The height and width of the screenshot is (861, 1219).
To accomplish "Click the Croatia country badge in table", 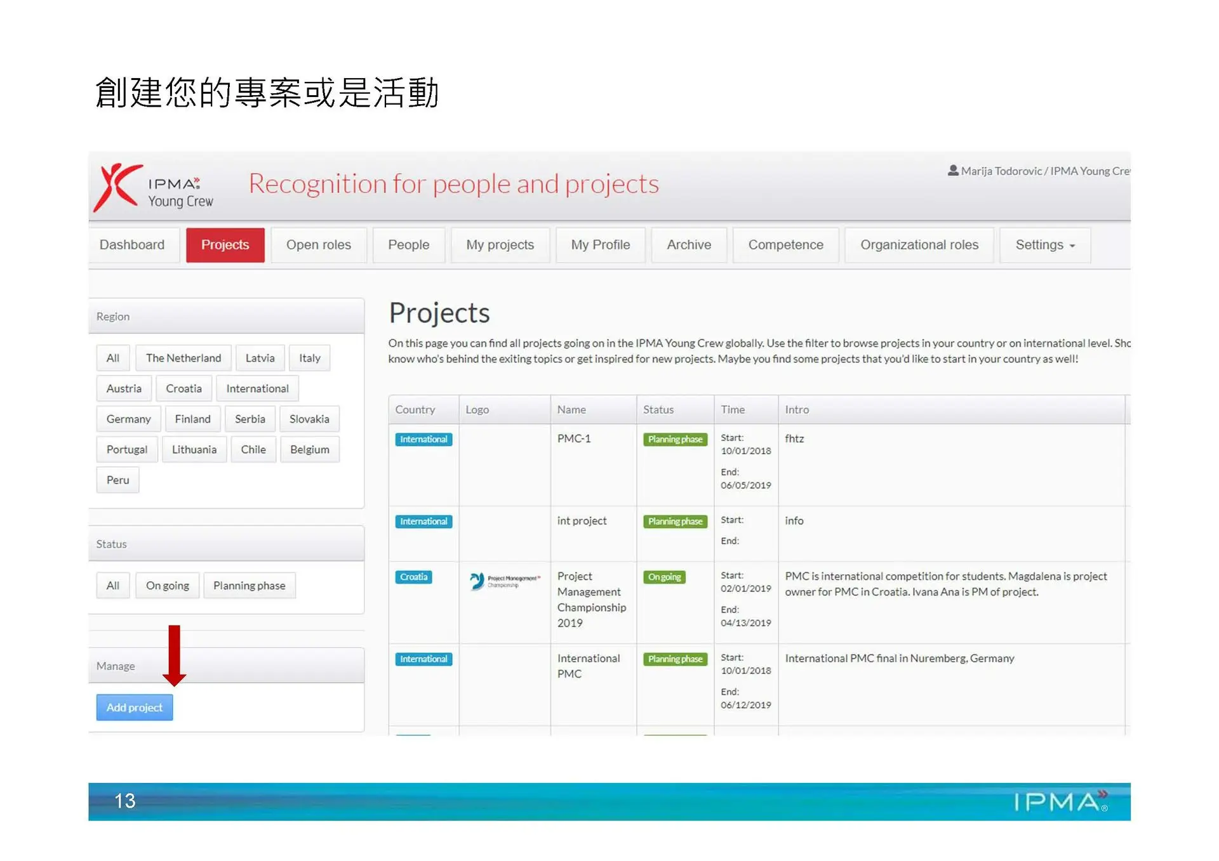I will 413,577.
